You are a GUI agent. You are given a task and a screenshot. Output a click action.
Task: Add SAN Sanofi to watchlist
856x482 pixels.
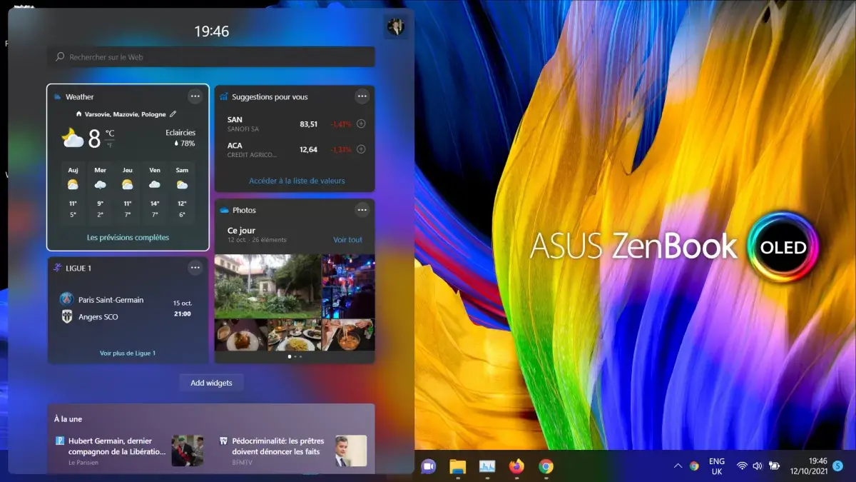(x=361, y=124)
